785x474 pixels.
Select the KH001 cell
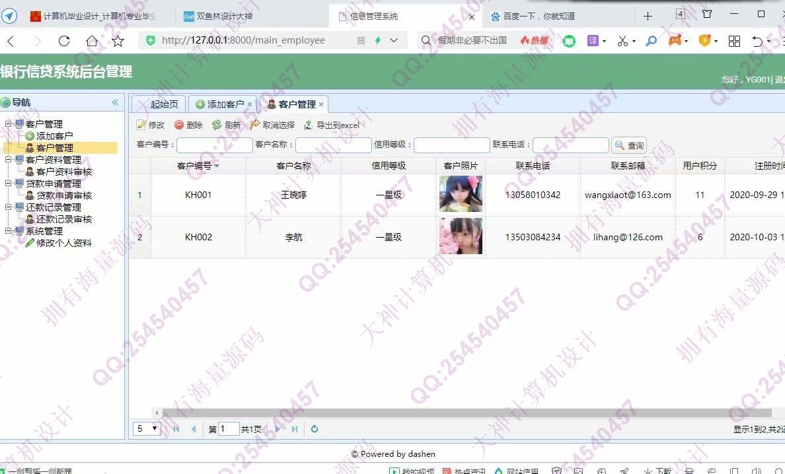coord(198,195)
